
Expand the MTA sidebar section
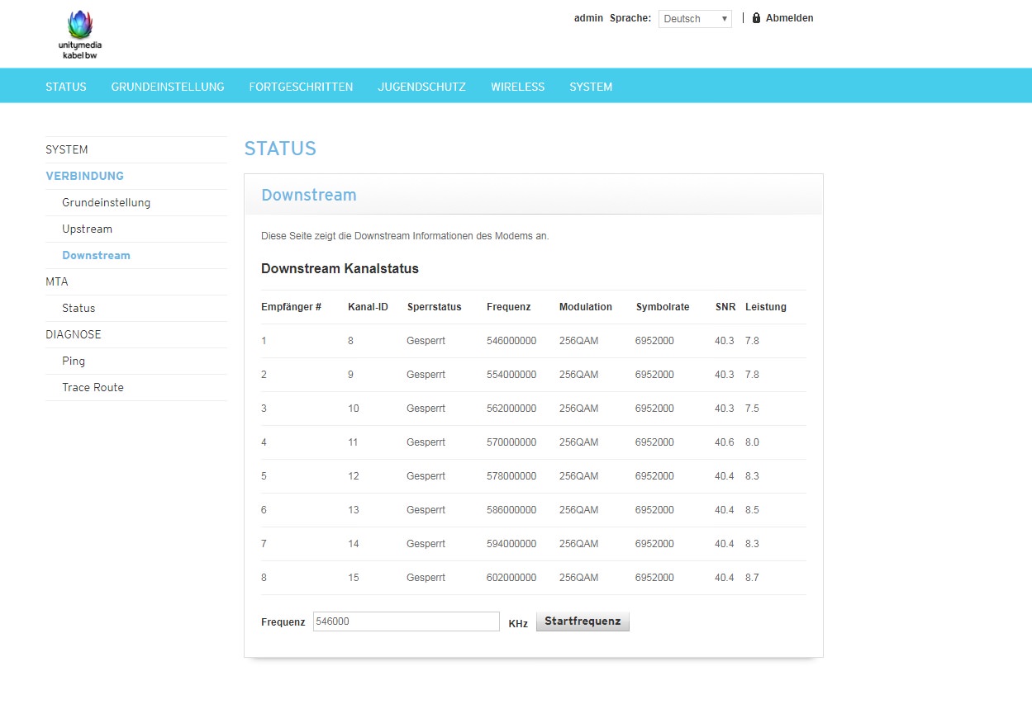[x=57, y=281]
